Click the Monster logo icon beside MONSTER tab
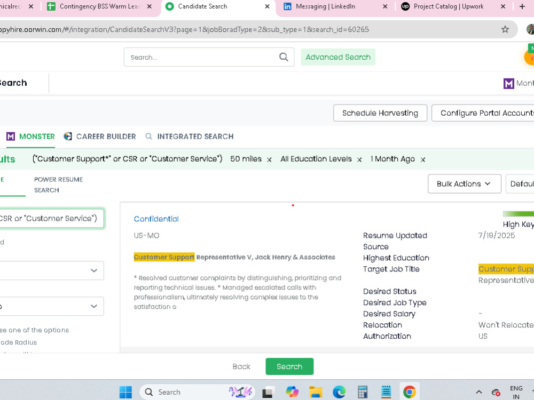 click(11, 137)
